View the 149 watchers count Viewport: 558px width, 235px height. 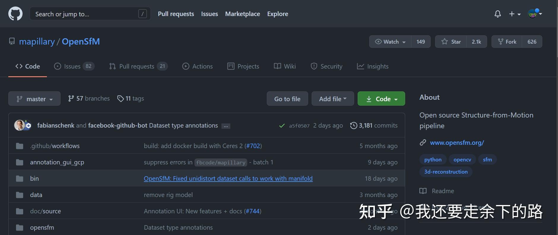[x=421, y=42]
